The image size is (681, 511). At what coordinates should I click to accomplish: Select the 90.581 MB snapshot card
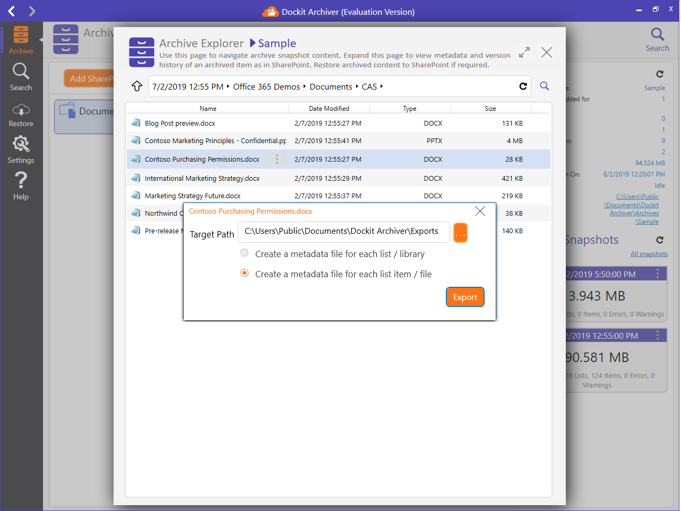coord(616,360)
